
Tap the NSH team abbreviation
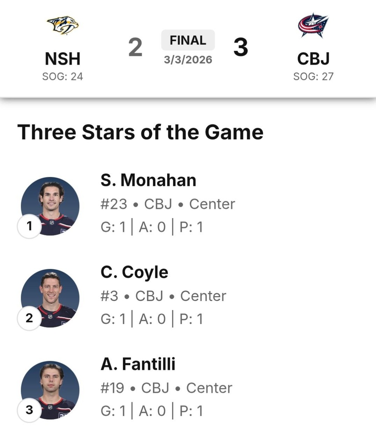[63, 59]
